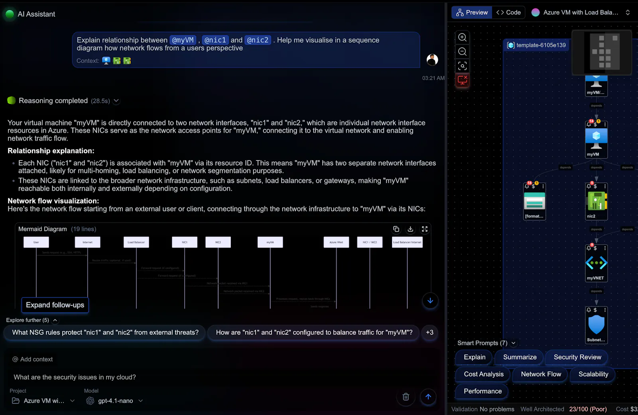638x415 pixels.
Task: Open three-dot menu on myVM node
Action: (x=605, y=124)
